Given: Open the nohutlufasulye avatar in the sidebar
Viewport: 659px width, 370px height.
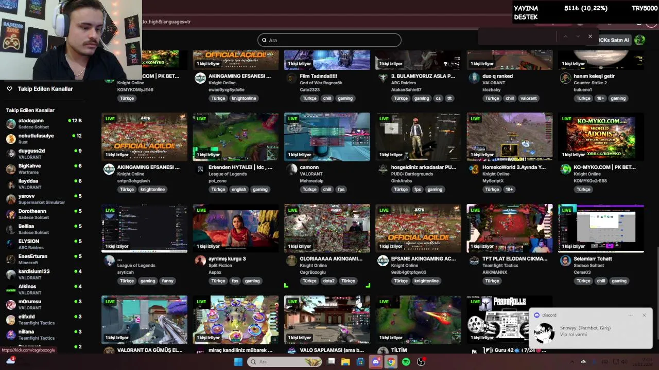Looking at the screenshot, I should click(x=11, y=139).
